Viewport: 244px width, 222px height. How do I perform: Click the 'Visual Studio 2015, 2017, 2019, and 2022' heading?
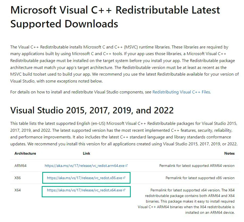click(x=92, y=110)
